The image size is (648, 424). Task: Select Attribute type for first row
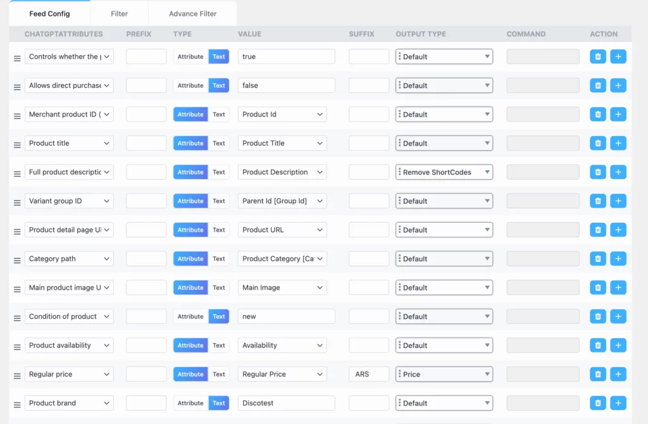tap(190, 56)
